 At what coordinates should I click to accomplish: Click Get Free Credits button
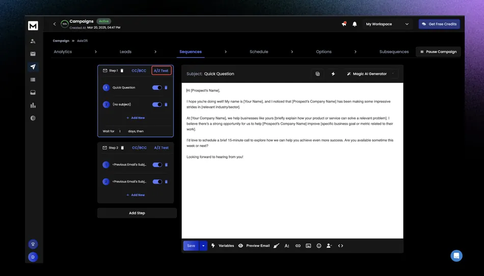coord(439,24)
